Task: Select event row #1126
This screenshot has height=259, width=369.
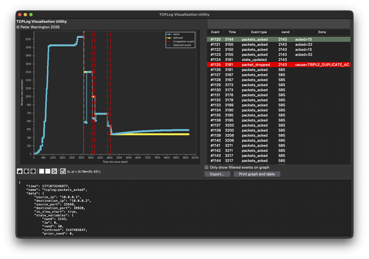Action: tap(279, 70)
